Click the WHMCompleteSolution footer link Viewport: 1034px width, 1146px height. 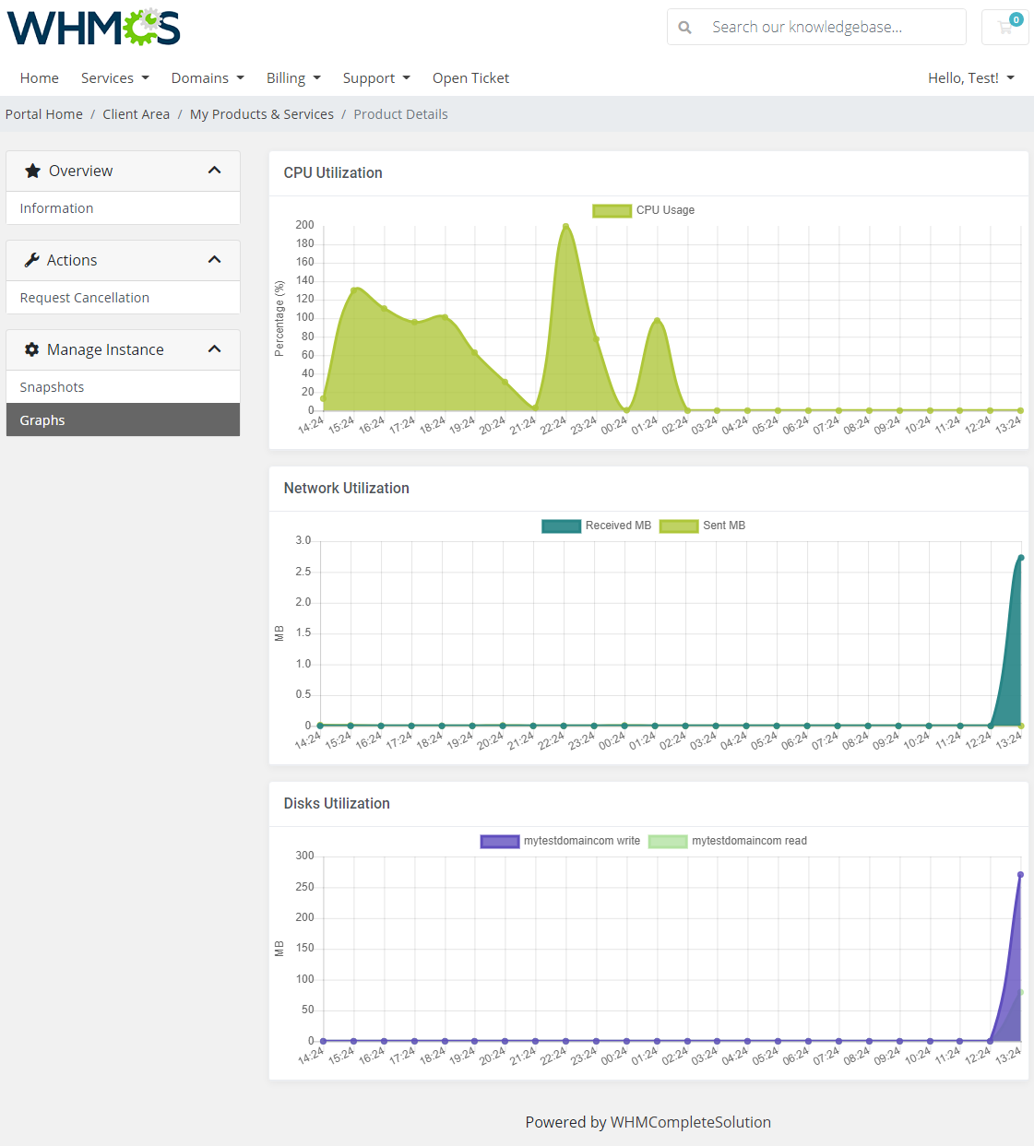pos(691,1122)
